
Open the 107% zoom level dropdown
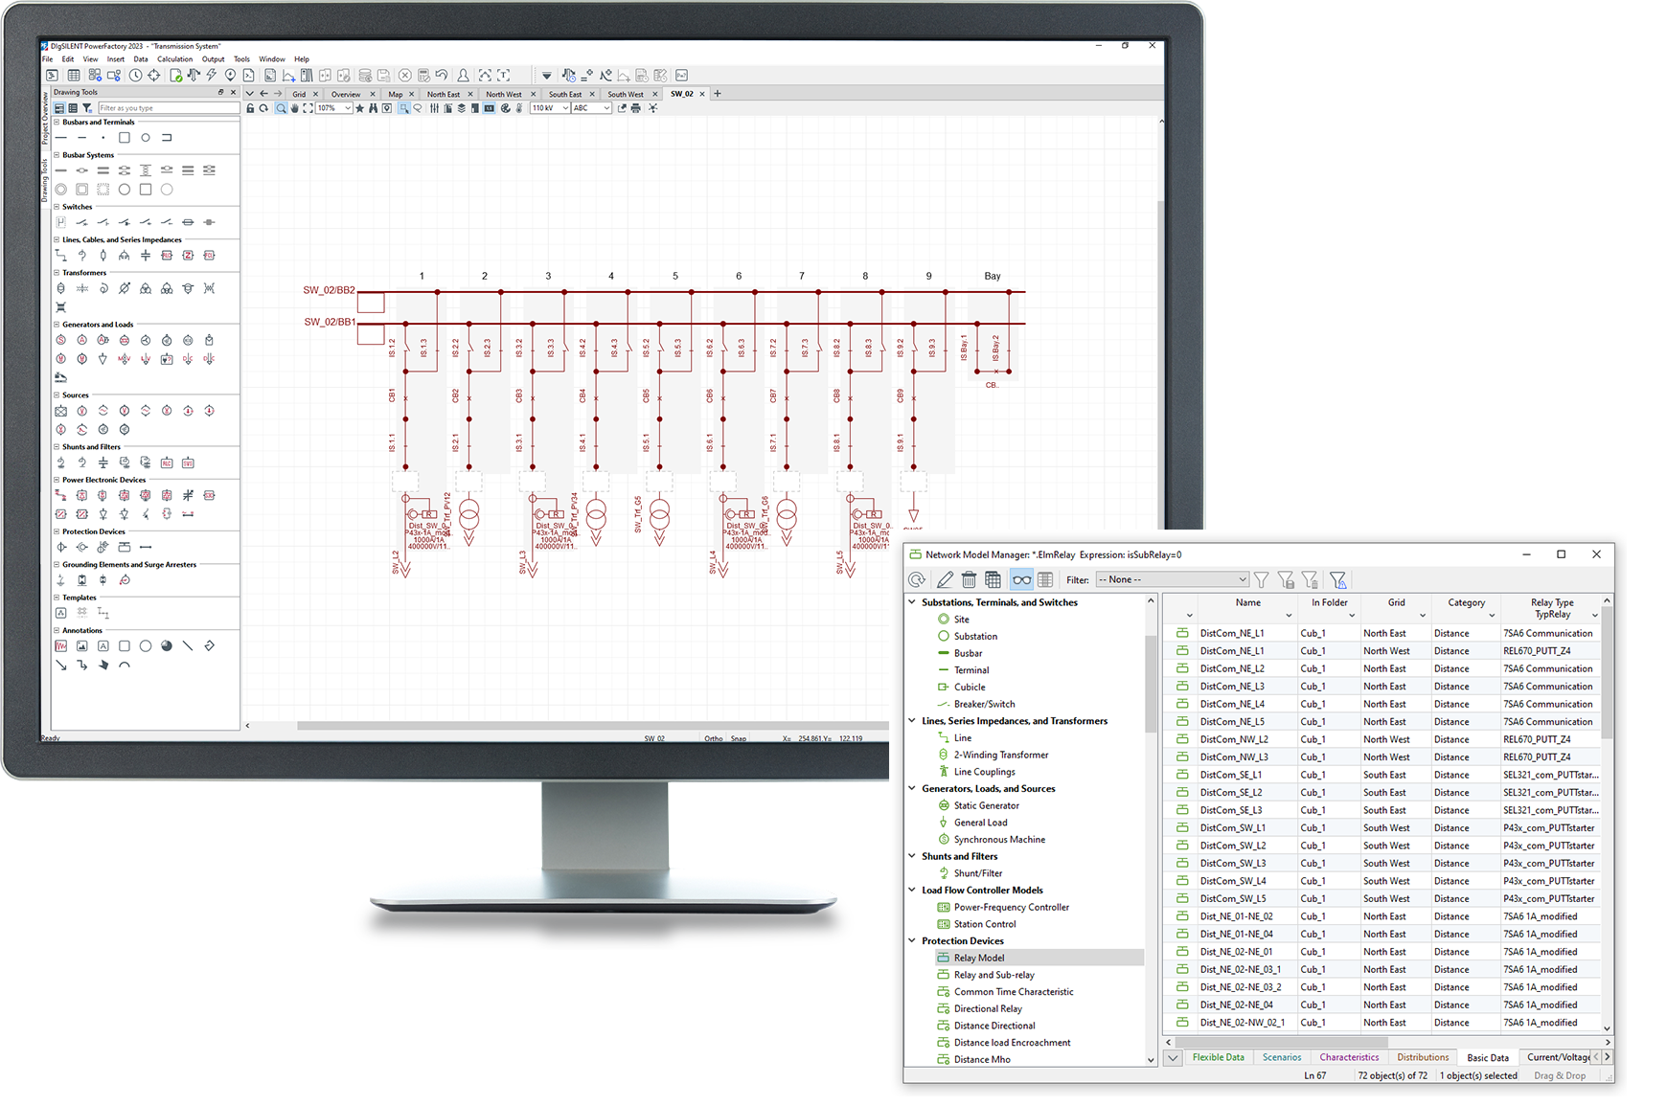point(348,108)
